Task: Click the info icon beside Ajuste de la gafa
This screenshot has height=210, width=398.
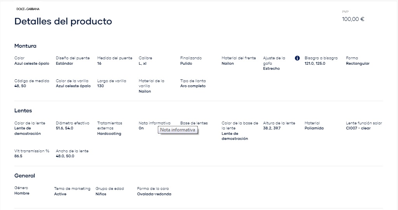Action: click(297, 58)
